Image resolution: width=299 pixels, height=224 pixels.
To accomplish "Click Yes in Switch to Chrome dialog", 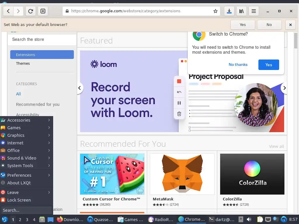I will [x=269, y=65].
